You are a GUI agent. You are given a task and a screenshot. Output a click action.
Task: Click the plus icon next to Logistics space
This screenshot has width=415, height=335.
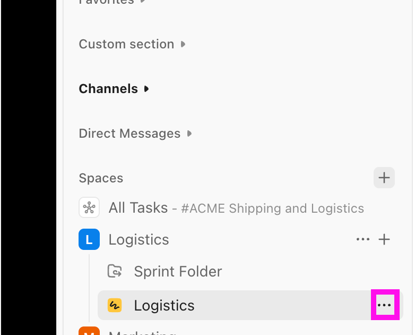(384, 240)
